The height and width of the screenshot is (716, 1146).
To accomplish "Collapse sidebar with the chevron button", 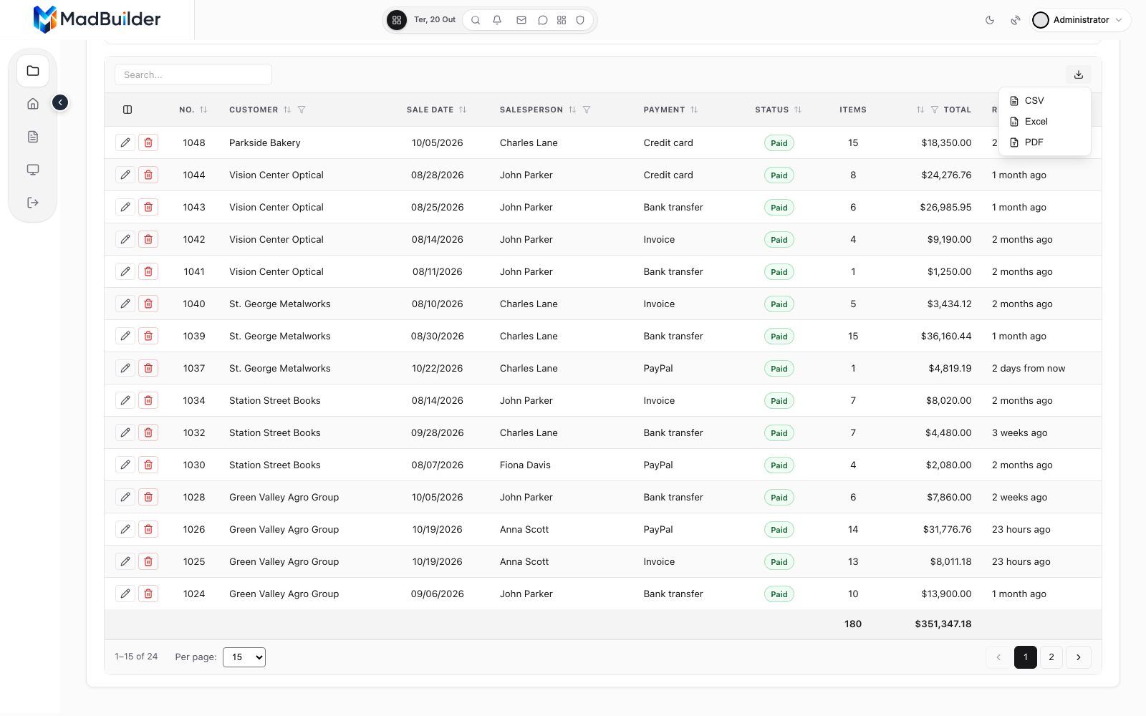I will point(60,103).
